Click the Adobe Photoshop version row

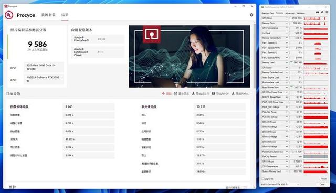tap(98, 39)
